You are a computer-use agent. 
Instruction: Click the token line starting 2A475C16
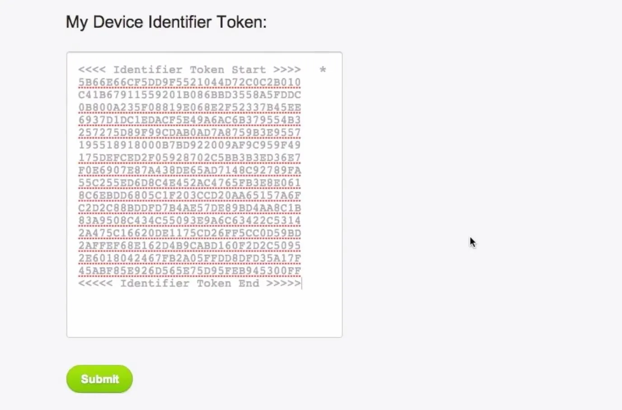189,233
